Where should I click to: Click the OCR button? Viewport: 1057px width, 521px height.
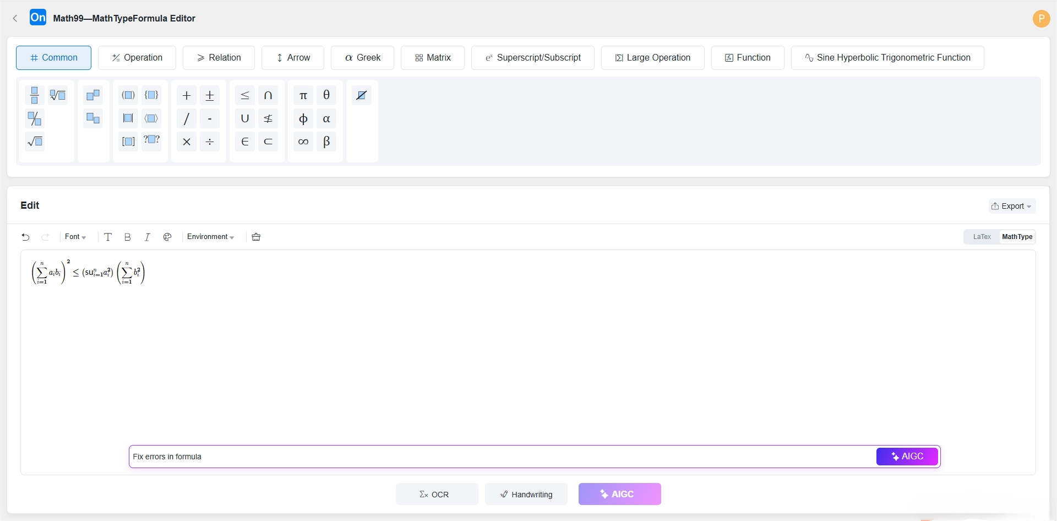pos(437,494)
